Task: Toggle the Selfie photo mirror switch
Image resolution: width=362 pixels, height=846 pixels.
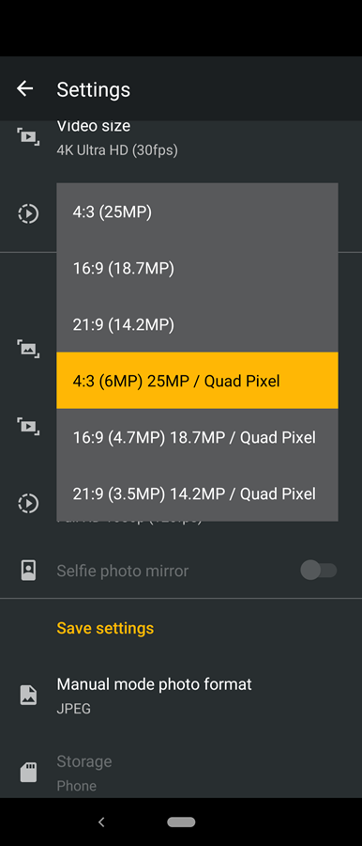Action: point(318,571)
